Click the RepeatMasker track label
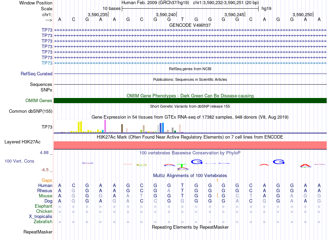Screen dimensions: 327x240 (38, 232)
